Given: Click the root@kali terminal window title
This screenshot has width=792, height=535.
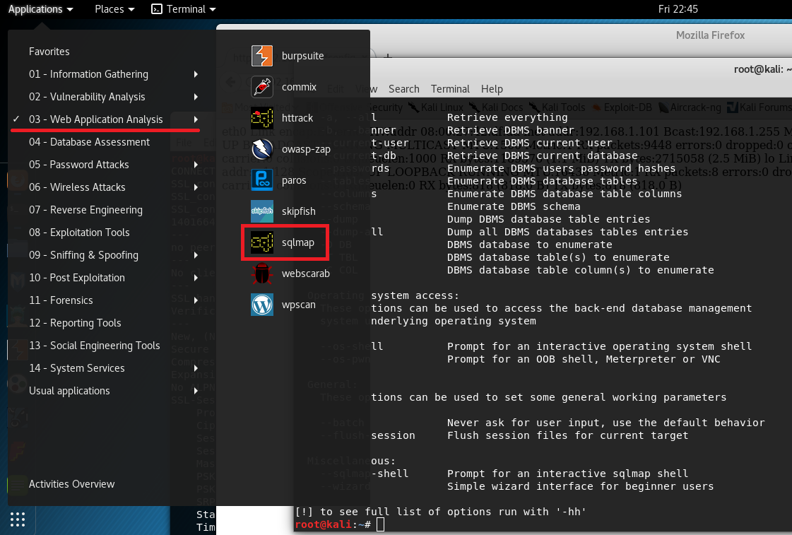Looking at the screenshot, I should coord(763,69).
